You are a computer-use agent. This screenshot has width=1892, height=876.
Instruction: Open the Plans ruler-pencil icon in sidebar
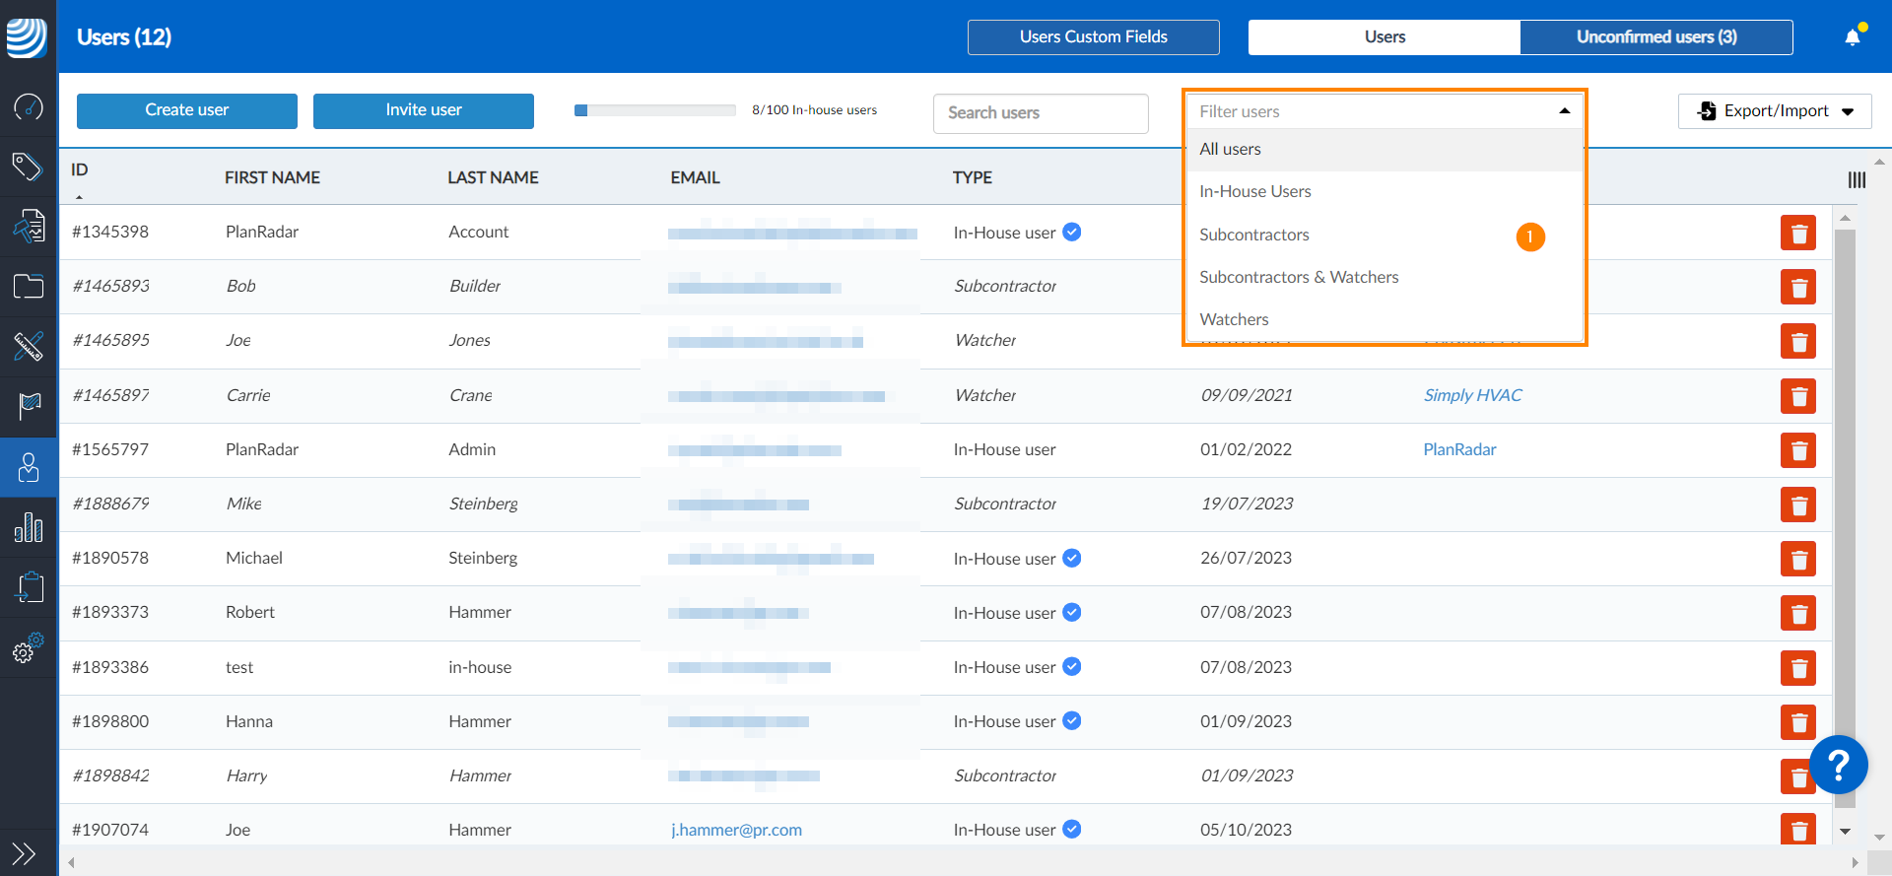(29, 347)
